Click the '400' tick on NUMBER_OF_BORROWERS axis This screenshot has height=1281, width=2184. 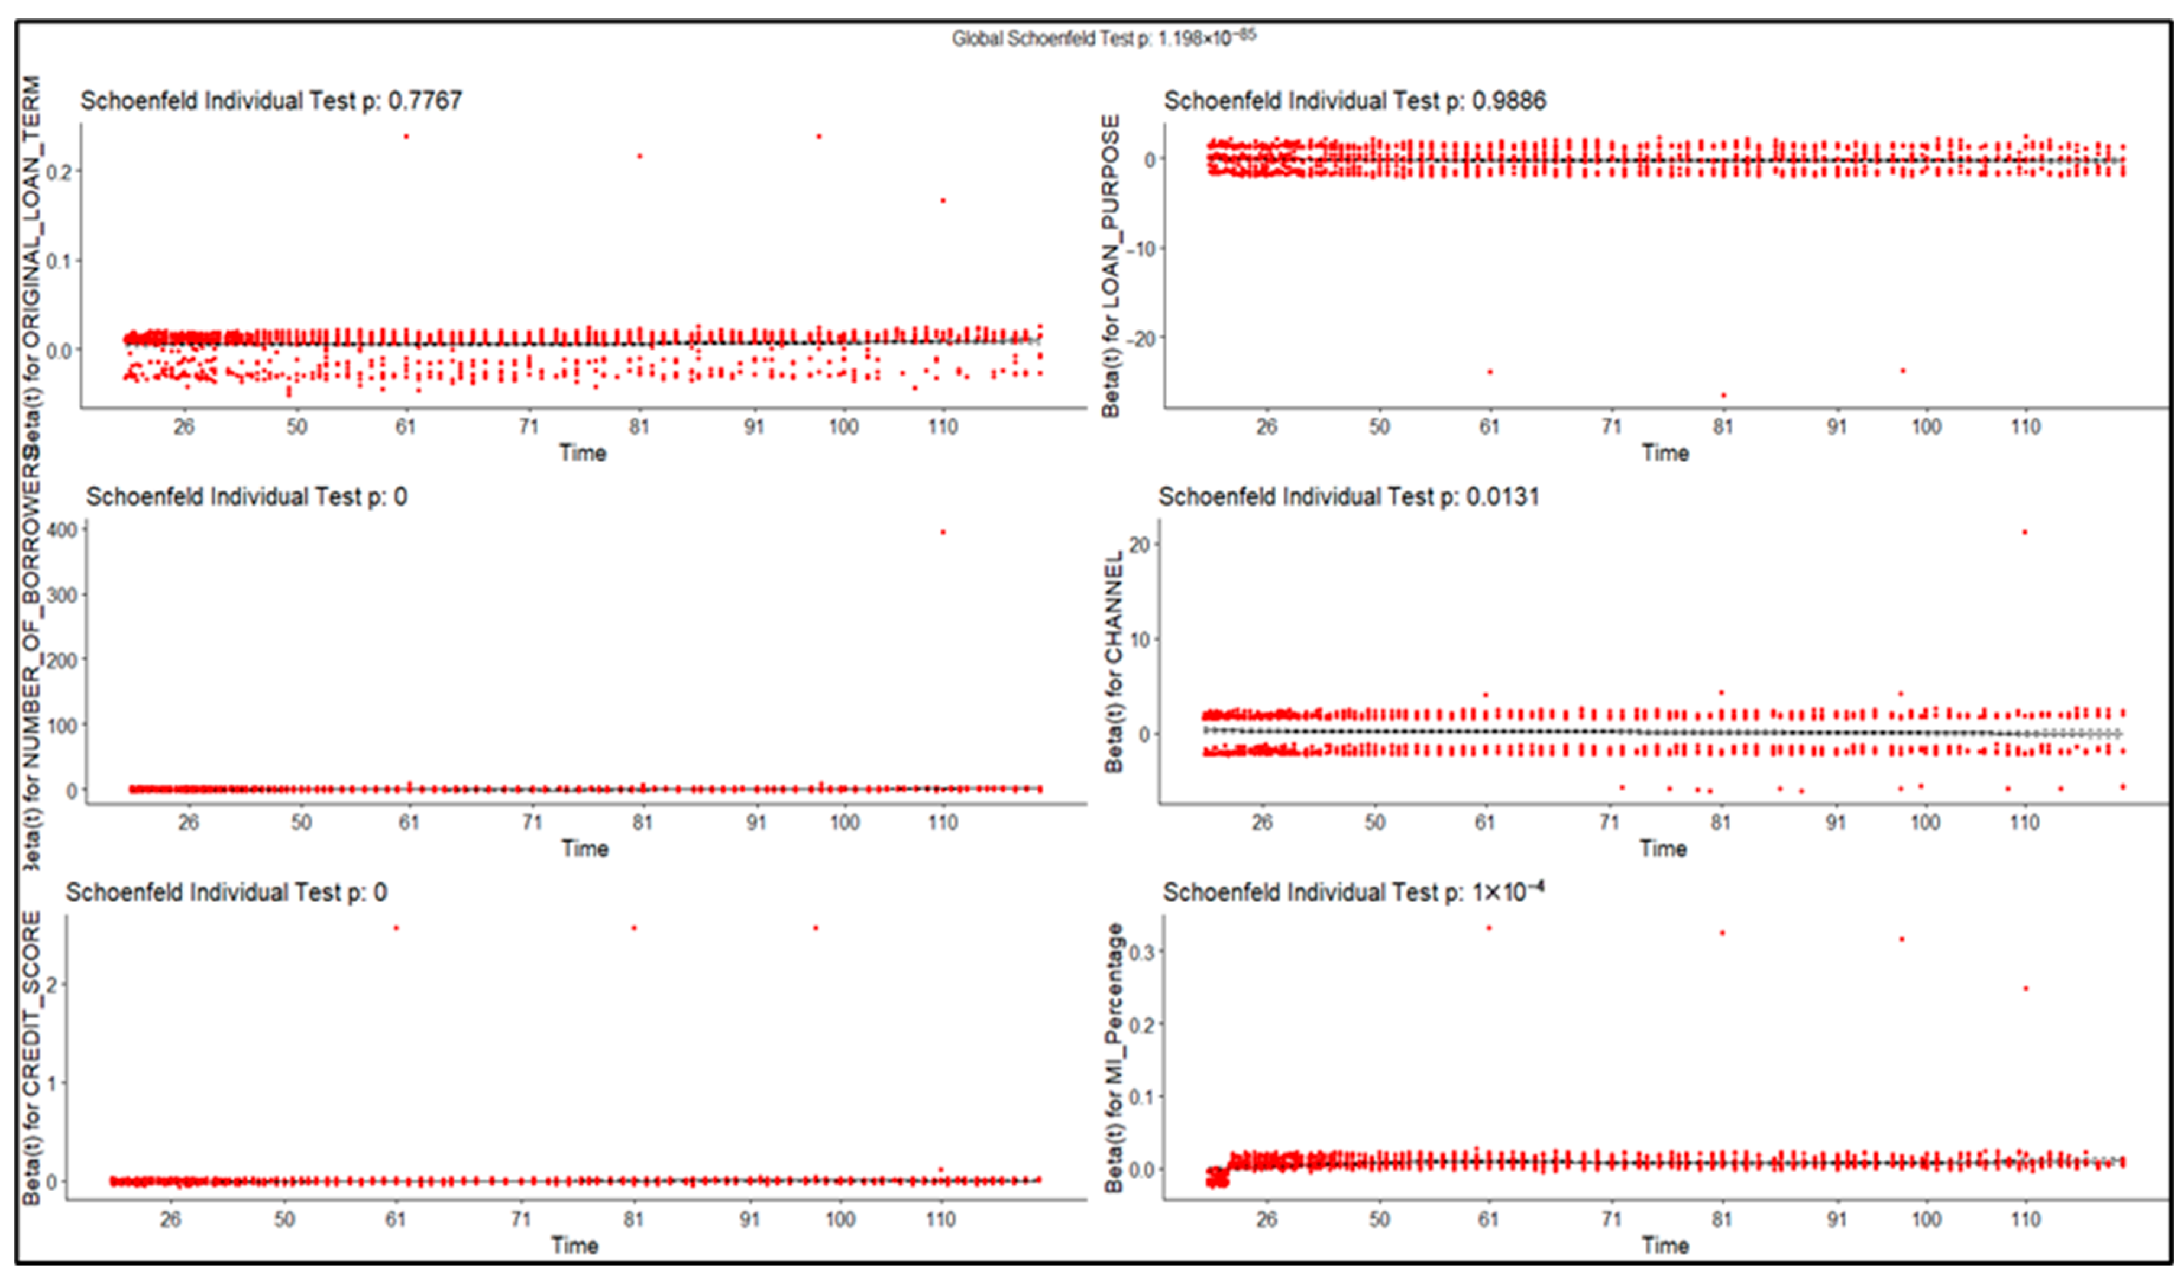pos(63,529)
